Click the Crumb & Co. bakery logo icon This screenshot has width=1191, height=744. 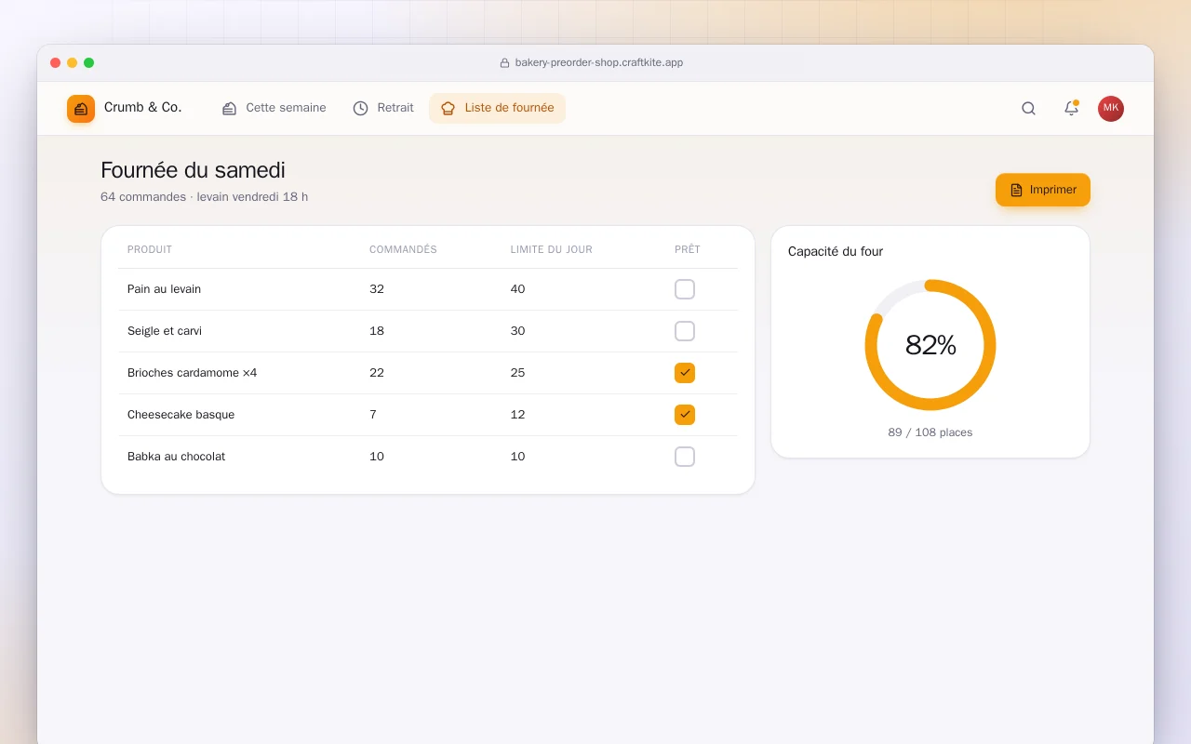(x=81, y=109)
